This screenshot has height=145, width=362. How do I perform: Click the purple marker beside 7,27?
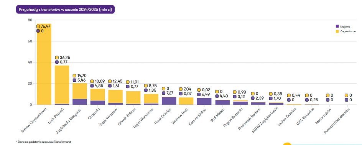[x=163, y=93]
